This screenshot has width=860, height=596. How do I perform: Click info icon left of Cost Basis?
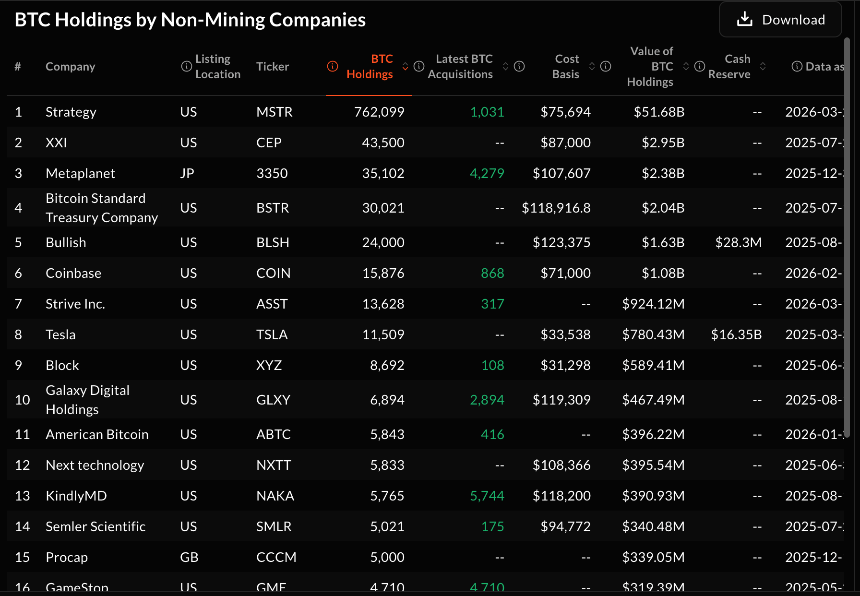519,66
